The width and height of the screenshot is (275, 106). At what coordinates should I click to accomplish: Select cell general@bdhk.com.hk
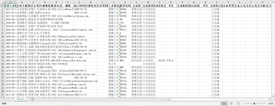coord(68,88)
